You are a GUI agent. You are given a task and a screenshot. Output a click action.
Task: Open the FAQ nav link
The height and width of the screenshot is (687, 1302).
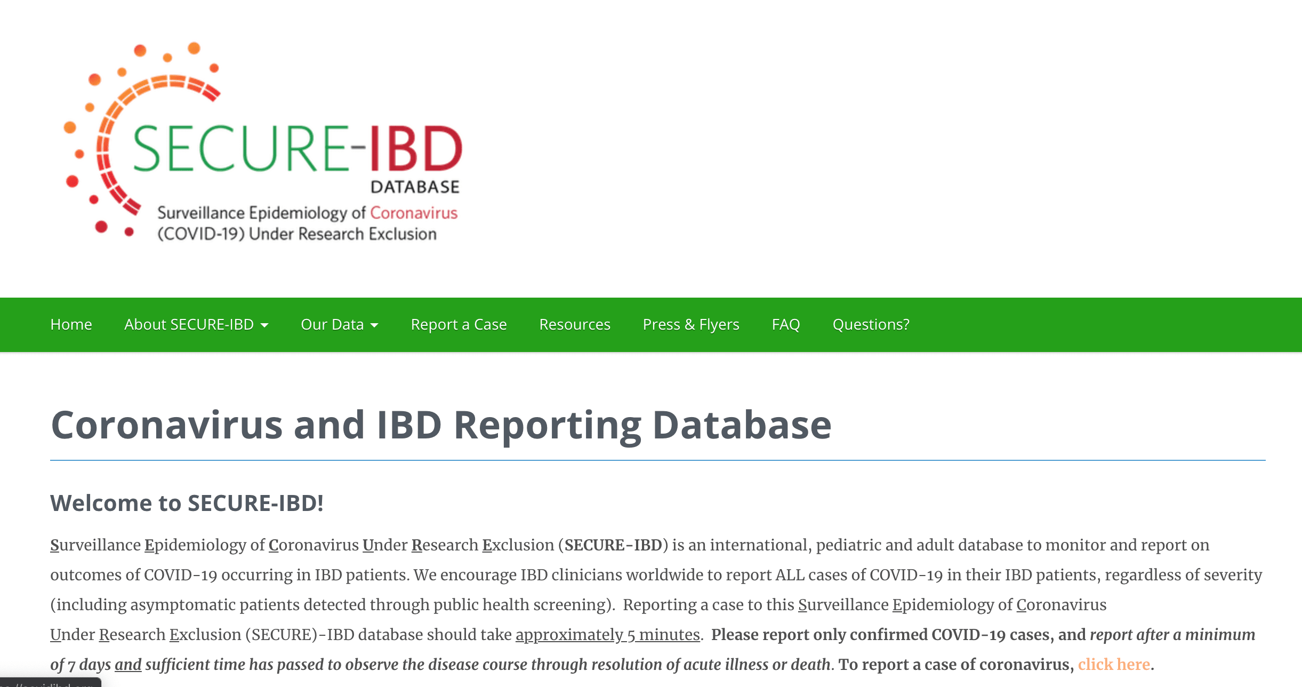(785, 324)
